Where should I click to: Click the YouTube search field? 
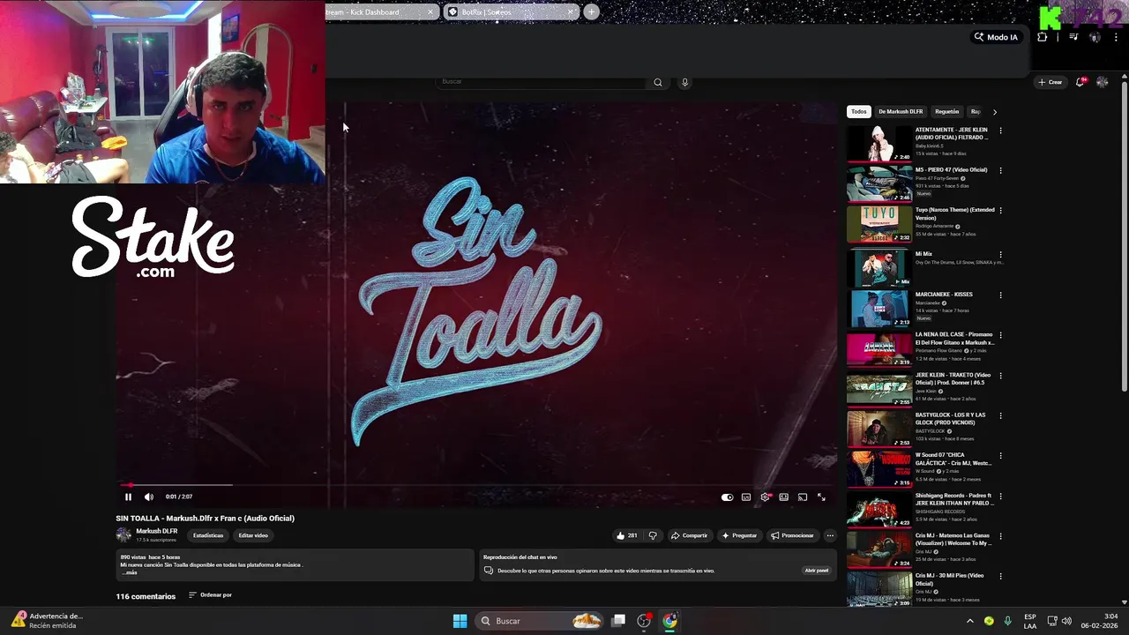542,82
